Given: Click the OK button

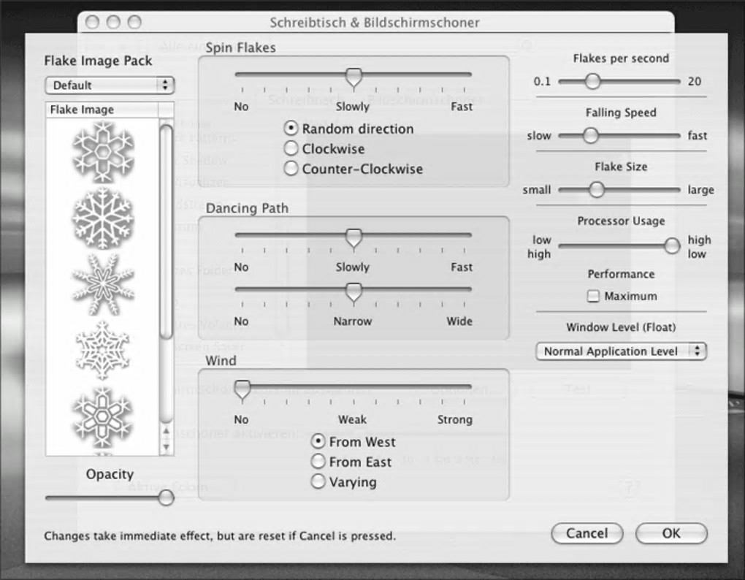Looking at the screenshot, I should coord(671,533).
